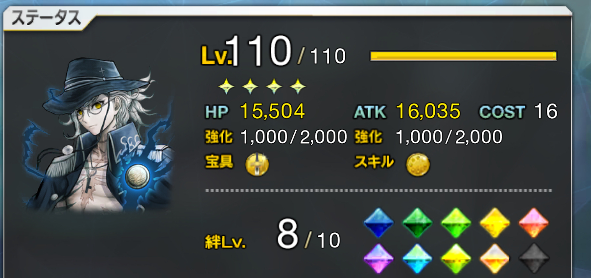
Task: Select the purple bond crystal
Action: (378, 258)
